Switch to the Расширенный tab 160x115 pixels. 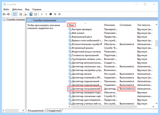36,111
